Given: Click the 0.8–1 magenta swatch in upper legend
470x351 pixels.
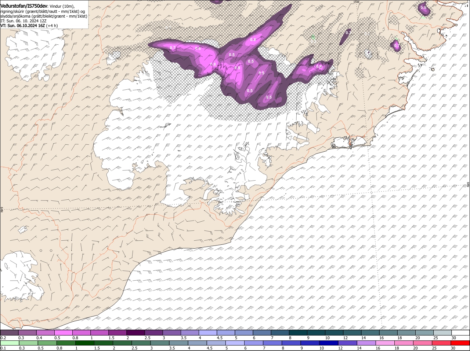Looking at the screenshot, I should click(x=81, y=333).
